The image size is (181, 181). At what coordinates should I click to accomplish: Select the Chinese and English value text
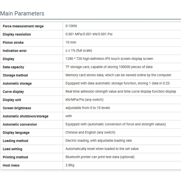[90, 133]
